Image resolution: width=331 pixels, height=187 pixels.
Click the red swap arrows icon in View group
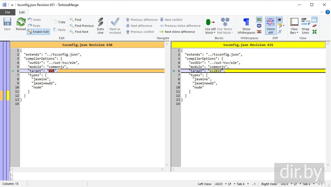[315, 26]
